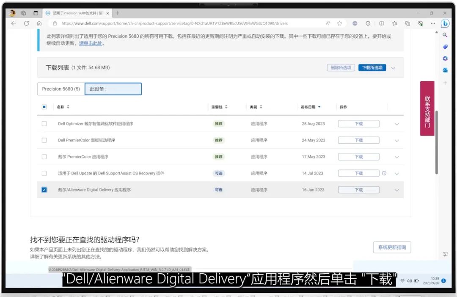Switch to the Precision 5680 (5) tab
This screenshot has height=297, width=457.
[x=61, y=89]
